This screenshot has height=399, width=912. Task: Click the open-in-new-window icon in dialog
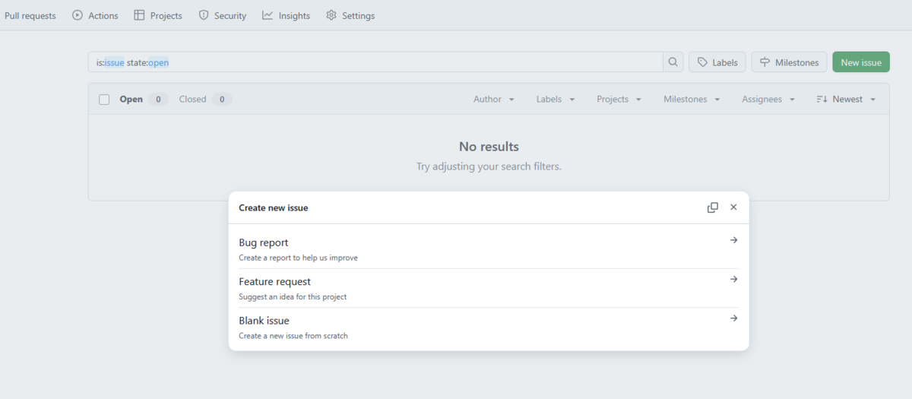point(712,207)
